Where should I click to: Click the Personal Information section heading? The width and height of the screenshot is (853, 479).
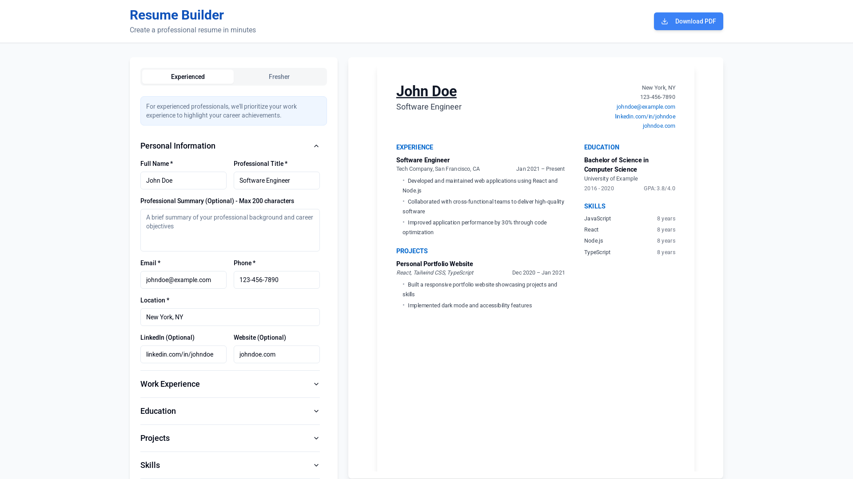click(178, 146)
